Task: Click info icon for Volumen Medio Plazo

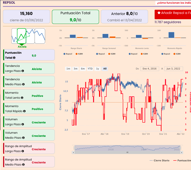Action: (x=23, y=138)
